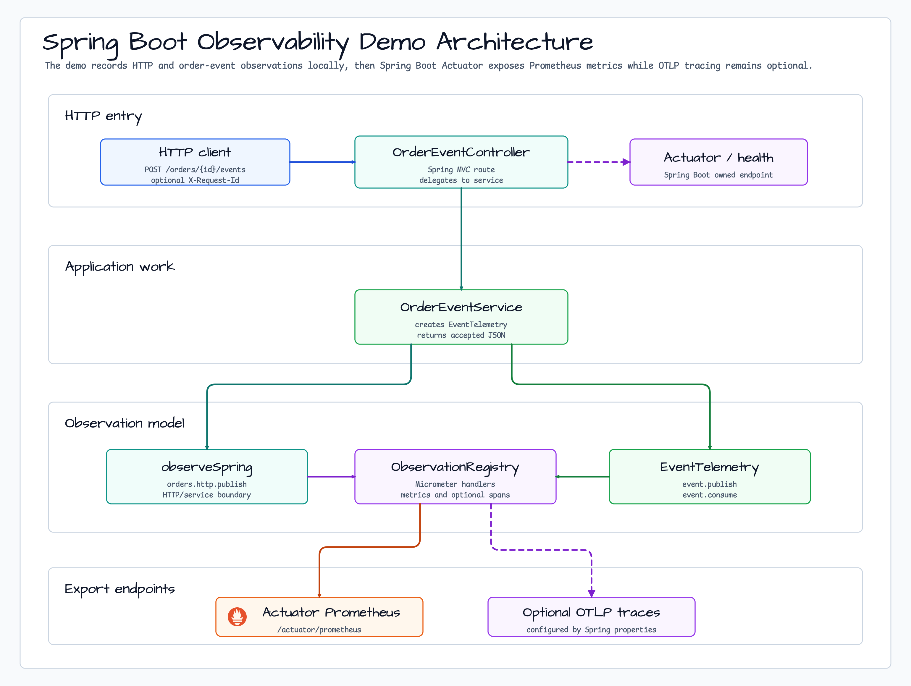This screenshot has width=911, height=686.
Task: Click 'Spring Boot owned endpoint' text
Action: [718, 174]
